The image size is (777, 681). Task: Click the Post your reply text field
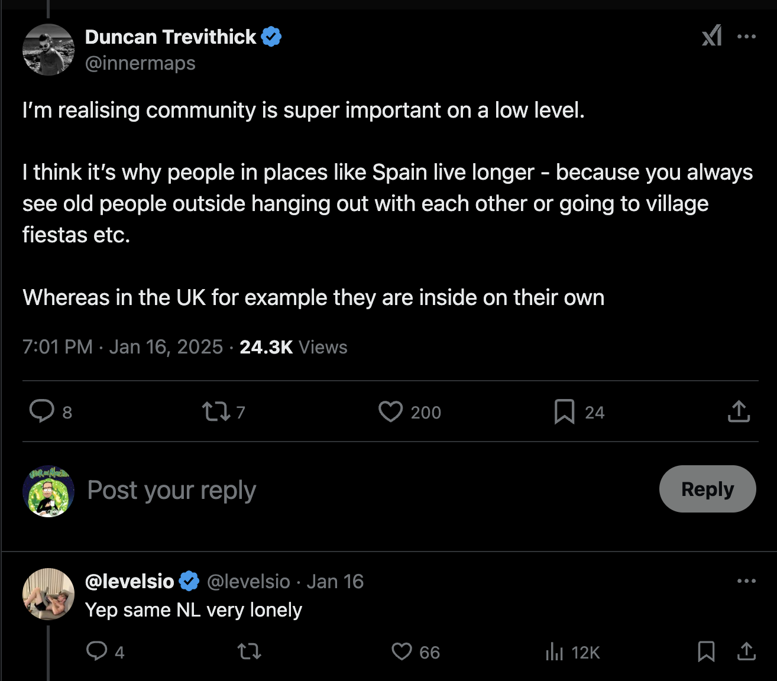(x=355, y=490)
